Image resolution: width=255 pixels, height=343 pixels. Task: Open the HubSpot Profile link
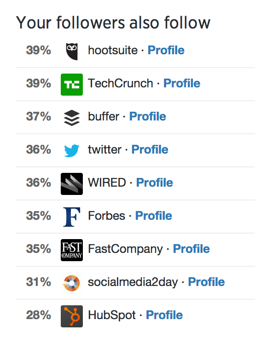pyautogui.click(x=164, y=315)
